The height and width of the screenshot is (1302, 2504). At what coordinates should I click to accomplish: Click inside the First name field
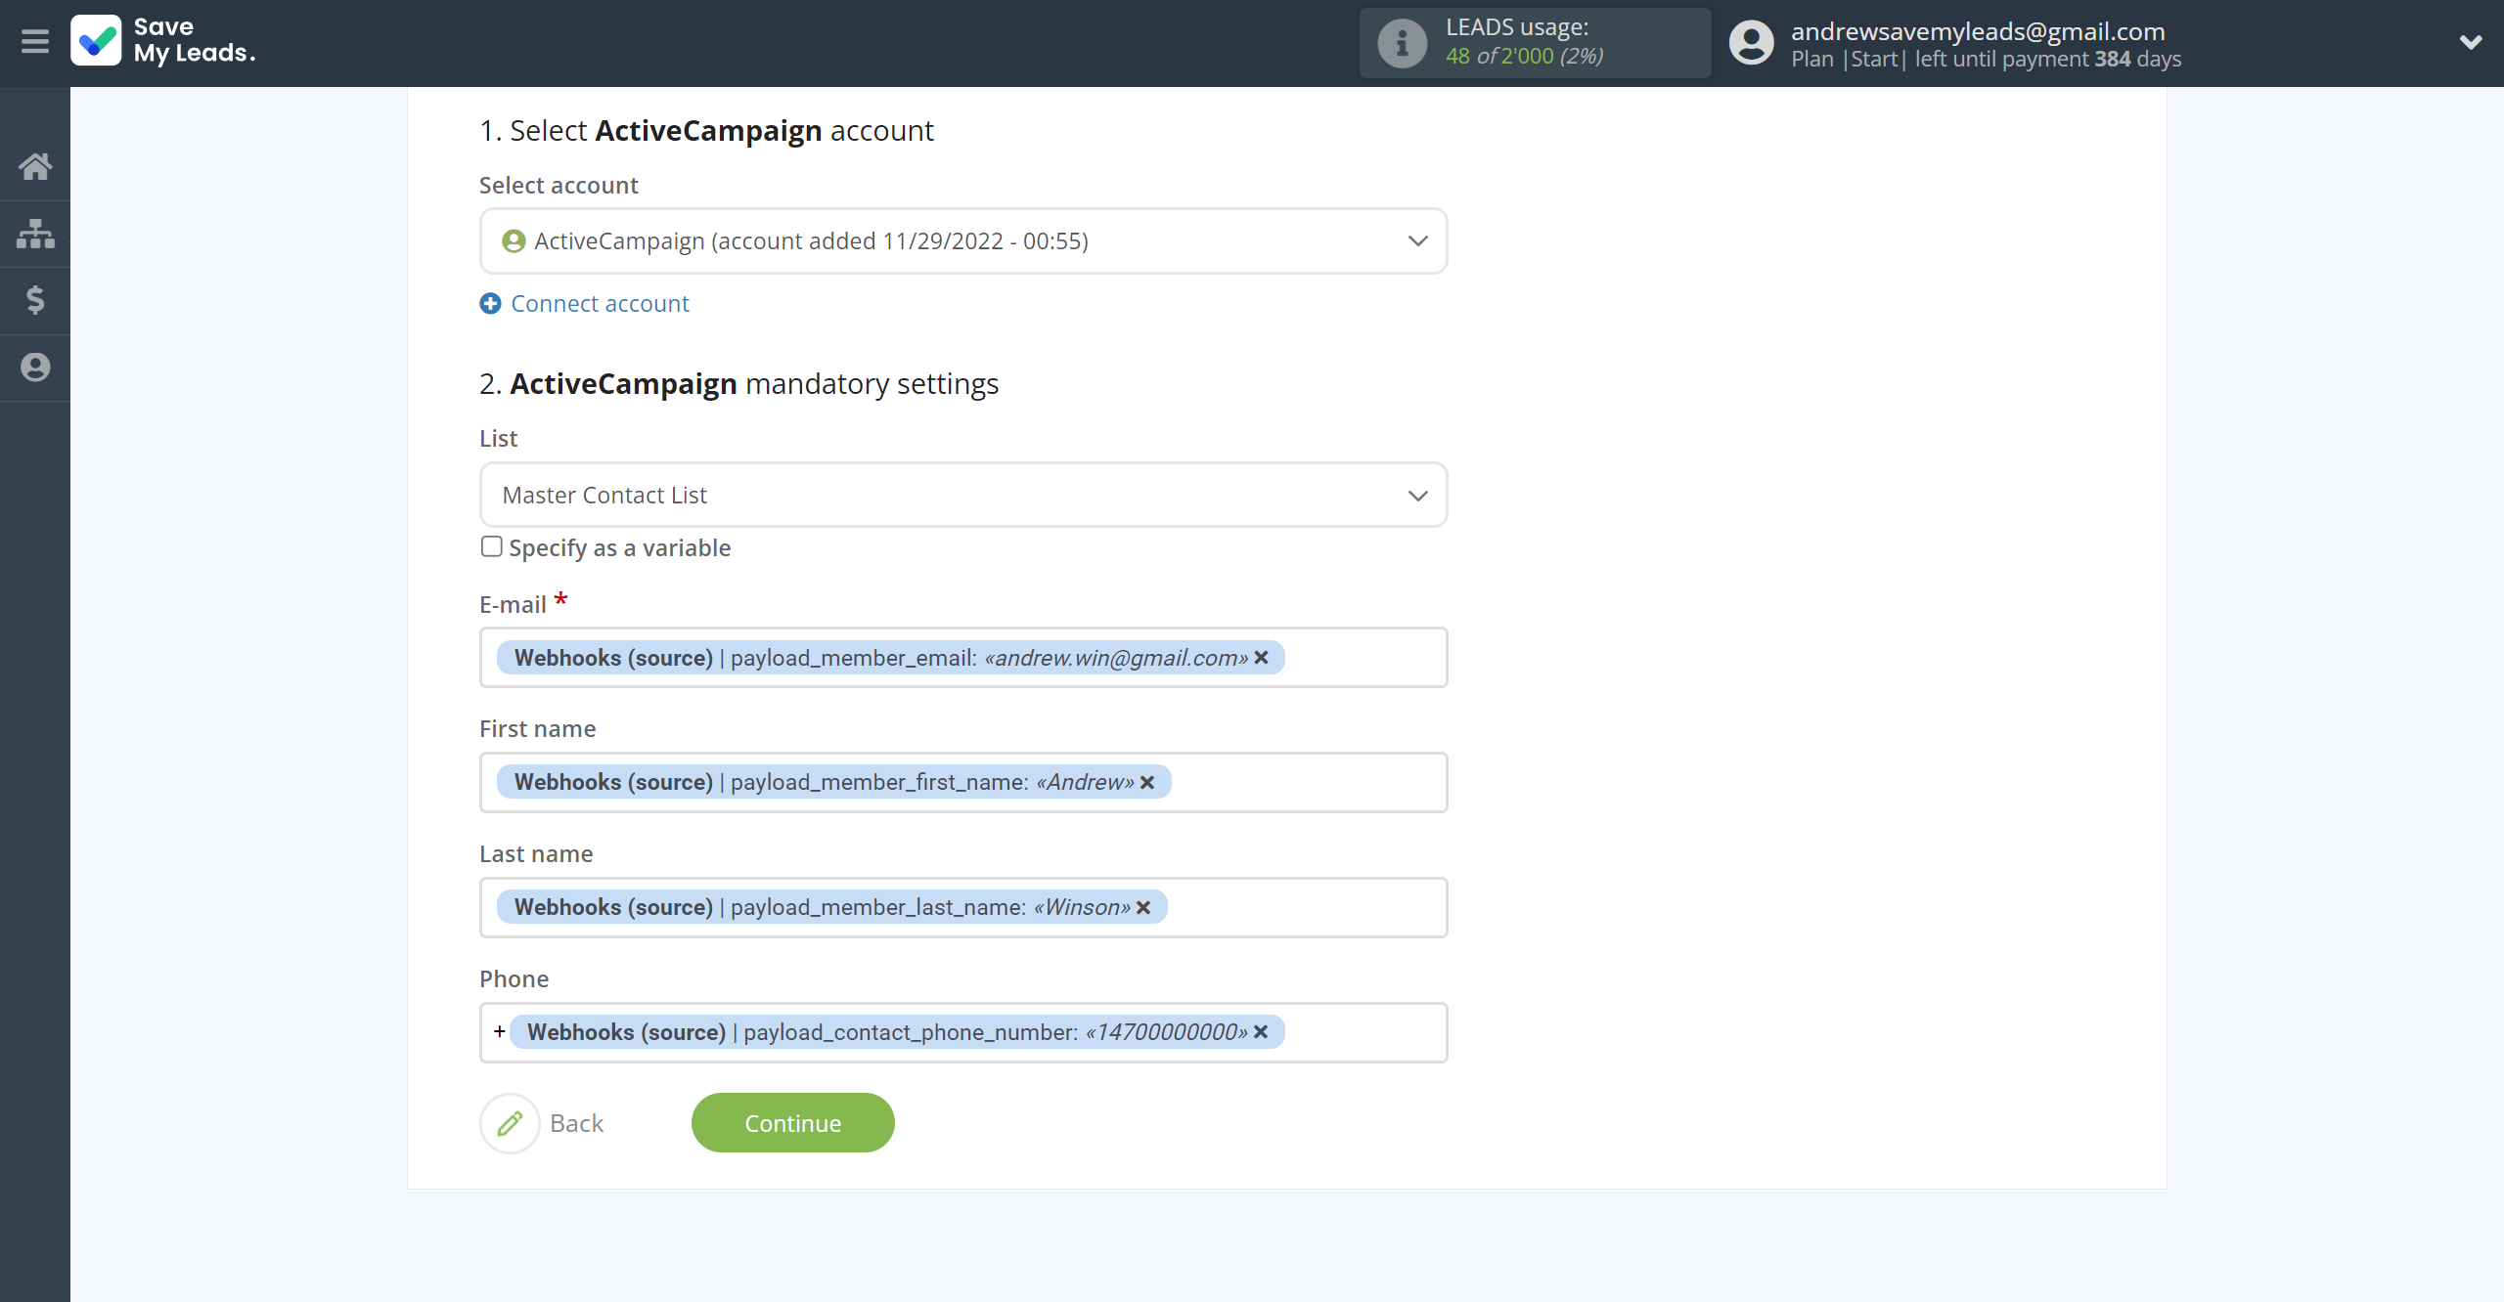963,783
